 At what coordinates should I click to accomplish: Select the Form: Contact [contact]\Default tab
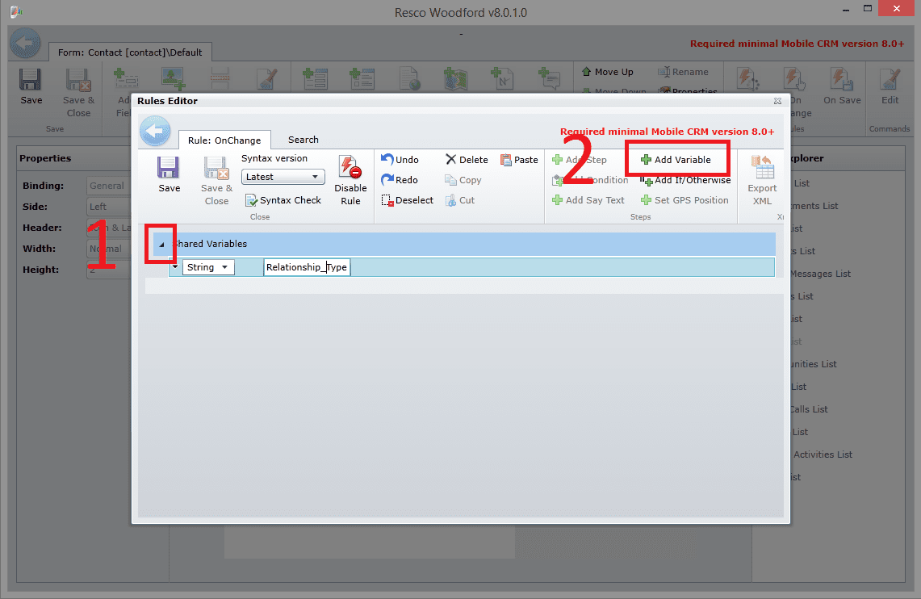pyautogui.click(x=130, y=52)
